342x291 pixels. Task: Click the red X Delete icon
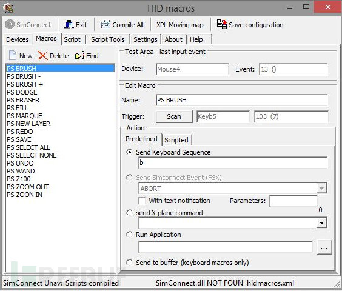coord(42,56)
